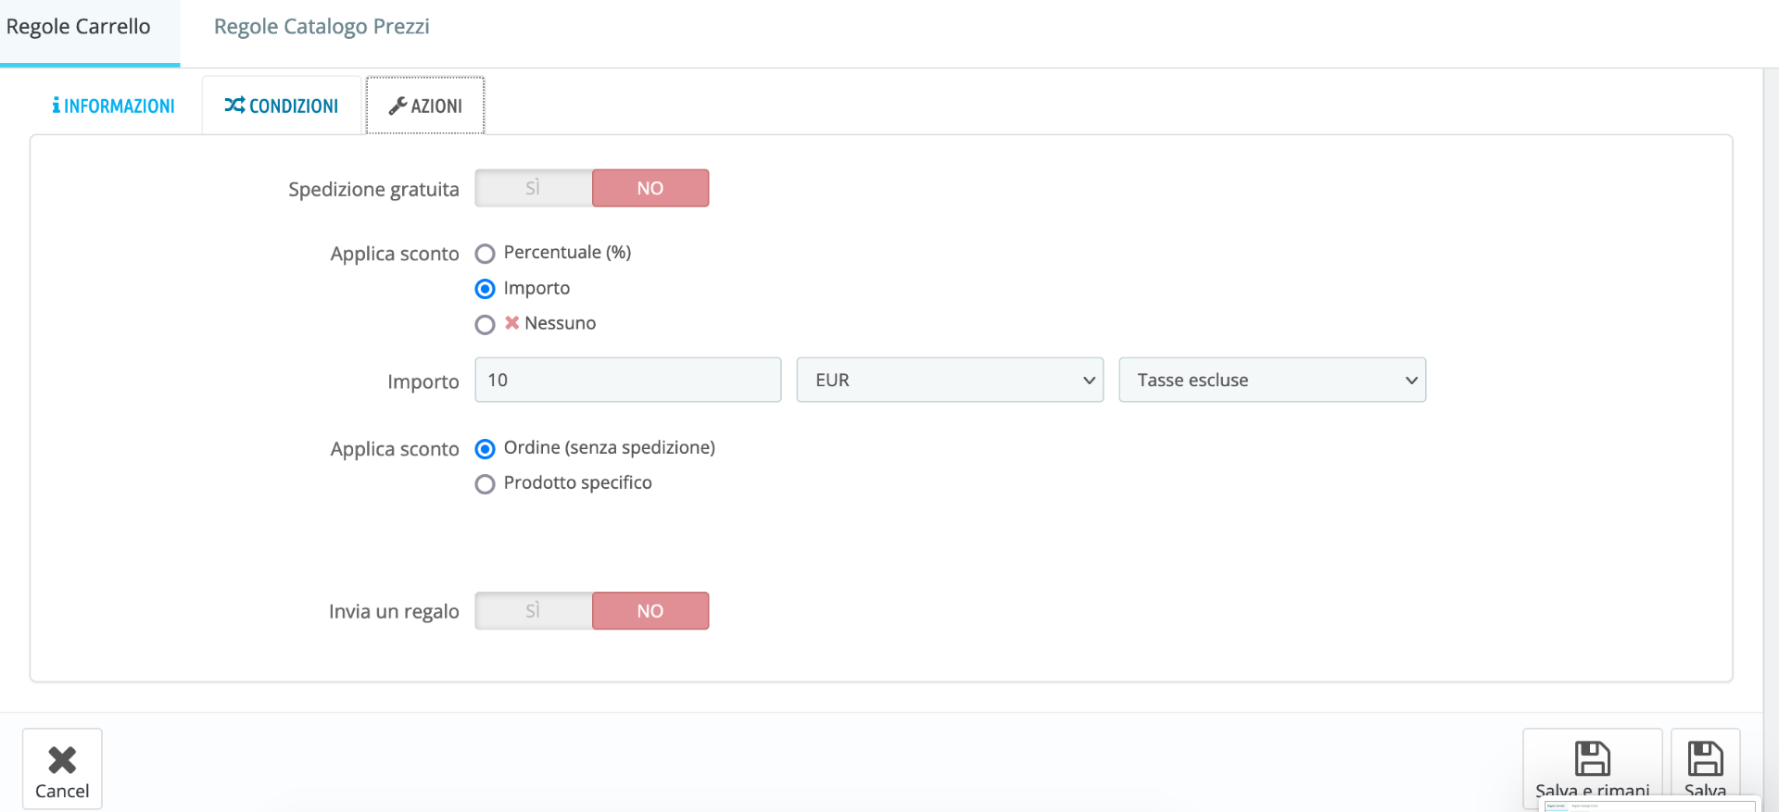
Task: Click the Importo amount field
Action: tap(627, 381)
